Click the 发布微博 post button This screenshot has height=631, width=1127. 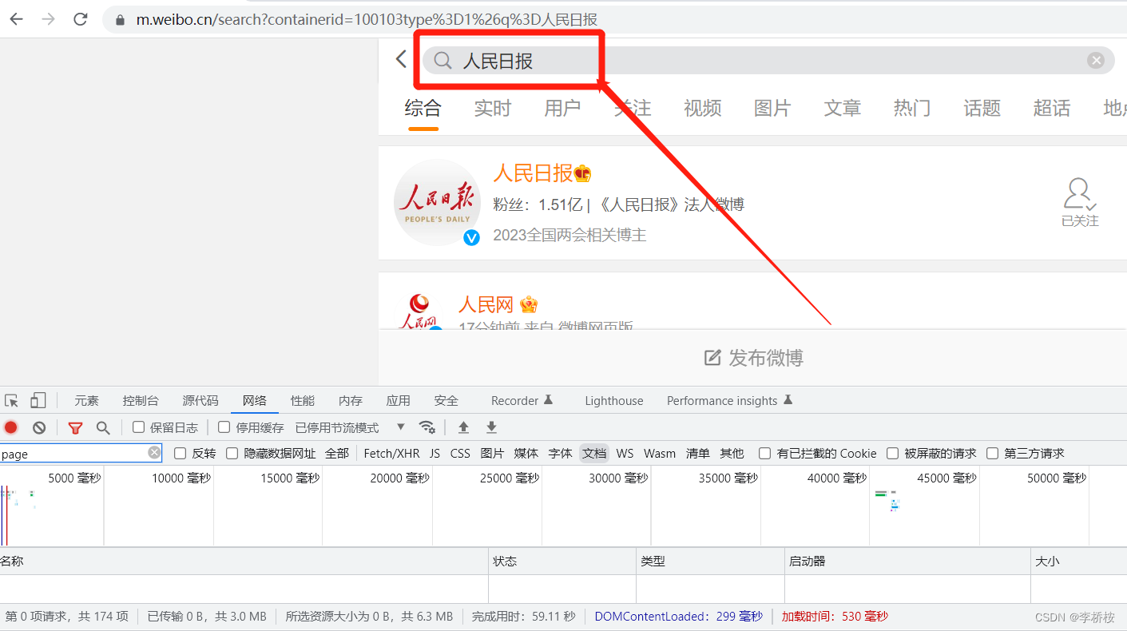point(754,358)
